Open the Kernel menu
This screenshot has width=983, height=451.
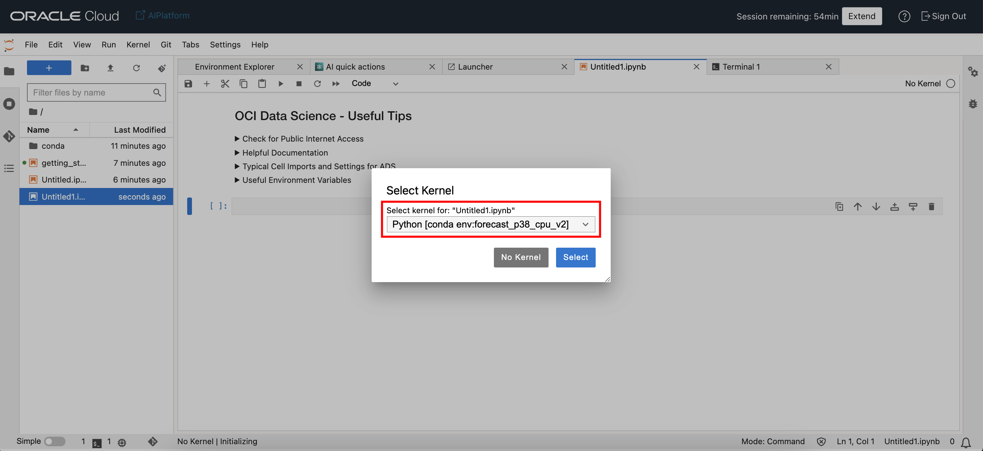tap(138, 45)
